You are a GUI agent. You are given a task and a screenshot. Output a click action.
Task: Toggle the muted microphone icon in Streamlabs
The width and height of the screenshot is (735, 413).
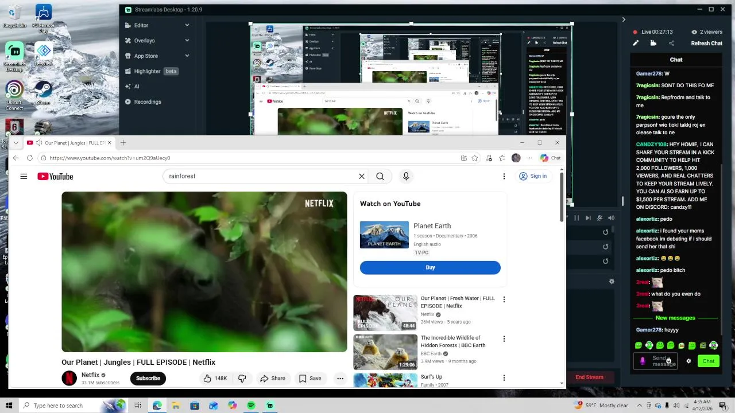(600, 218)
